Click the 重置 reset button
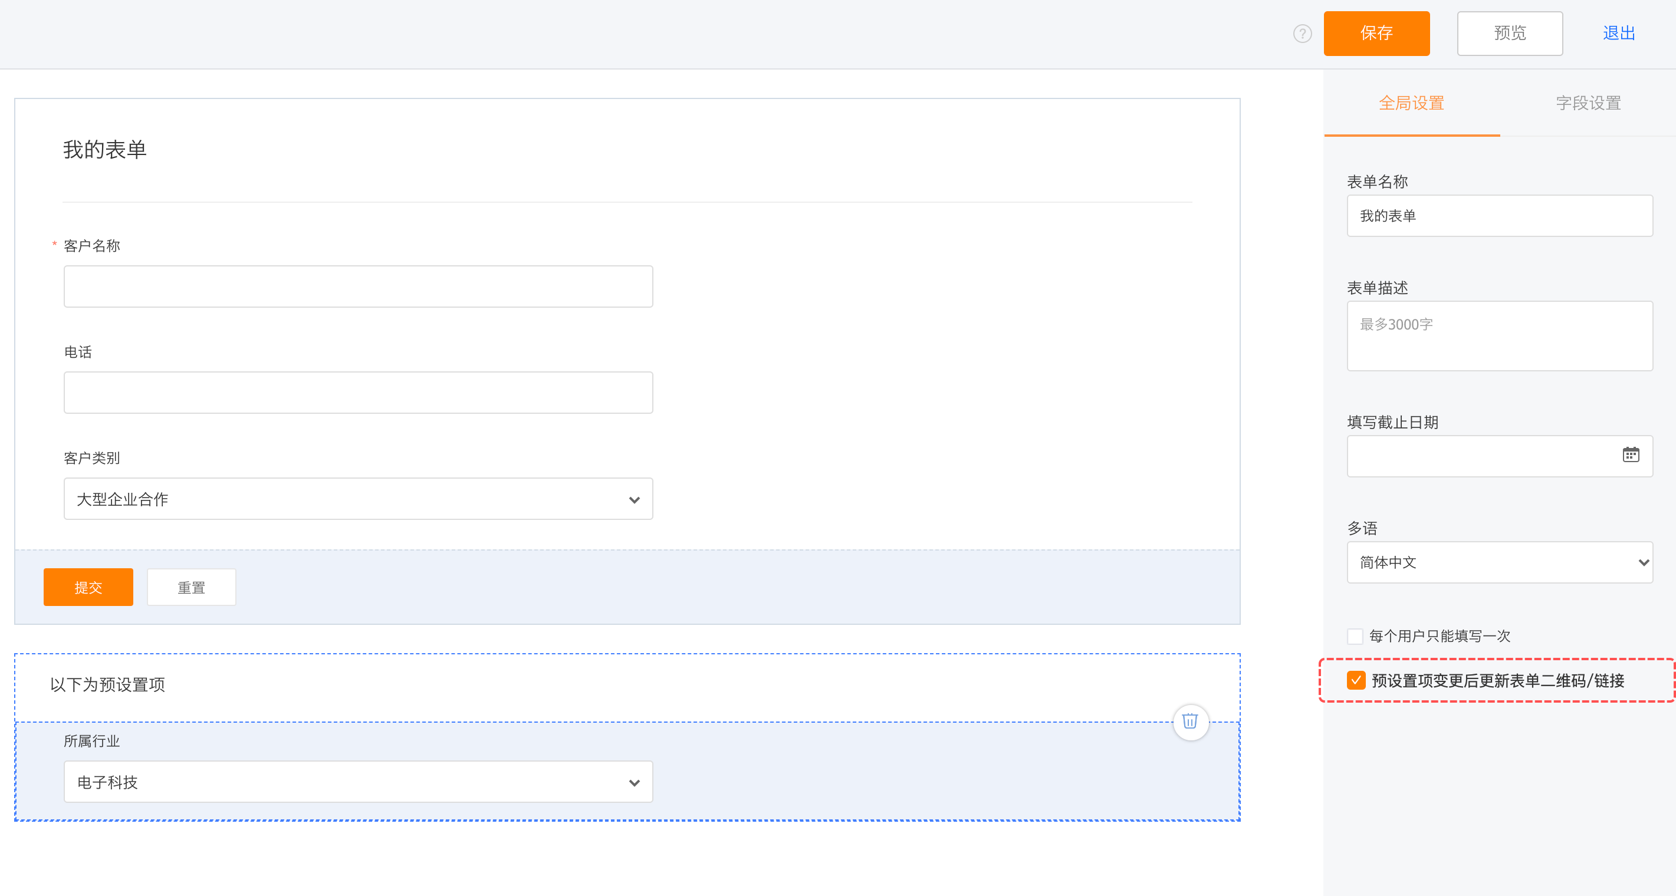This screenshot has width=1676, height=896. point(191,587)
